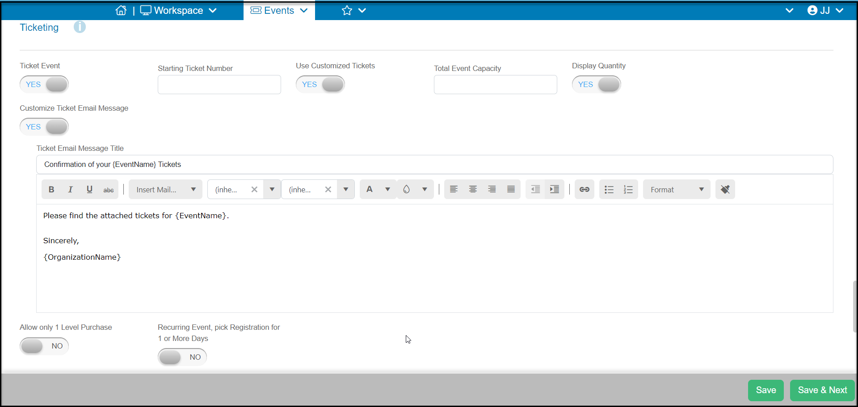
Task: Toggle the Ticket Event switch
Action: pos(44,84)
